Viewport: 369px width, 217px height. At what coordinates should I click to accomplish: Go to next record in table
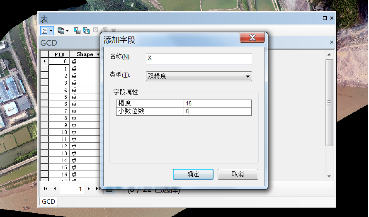[89, 189]
